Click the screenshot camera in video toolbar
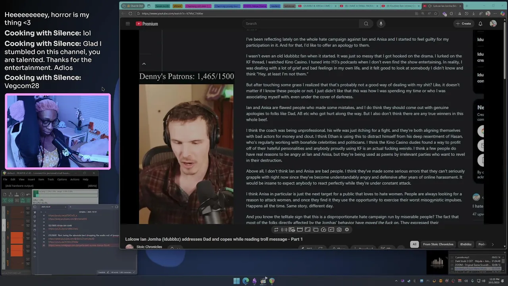This screenshot has width=508, height=286. (x=339, y=230)
